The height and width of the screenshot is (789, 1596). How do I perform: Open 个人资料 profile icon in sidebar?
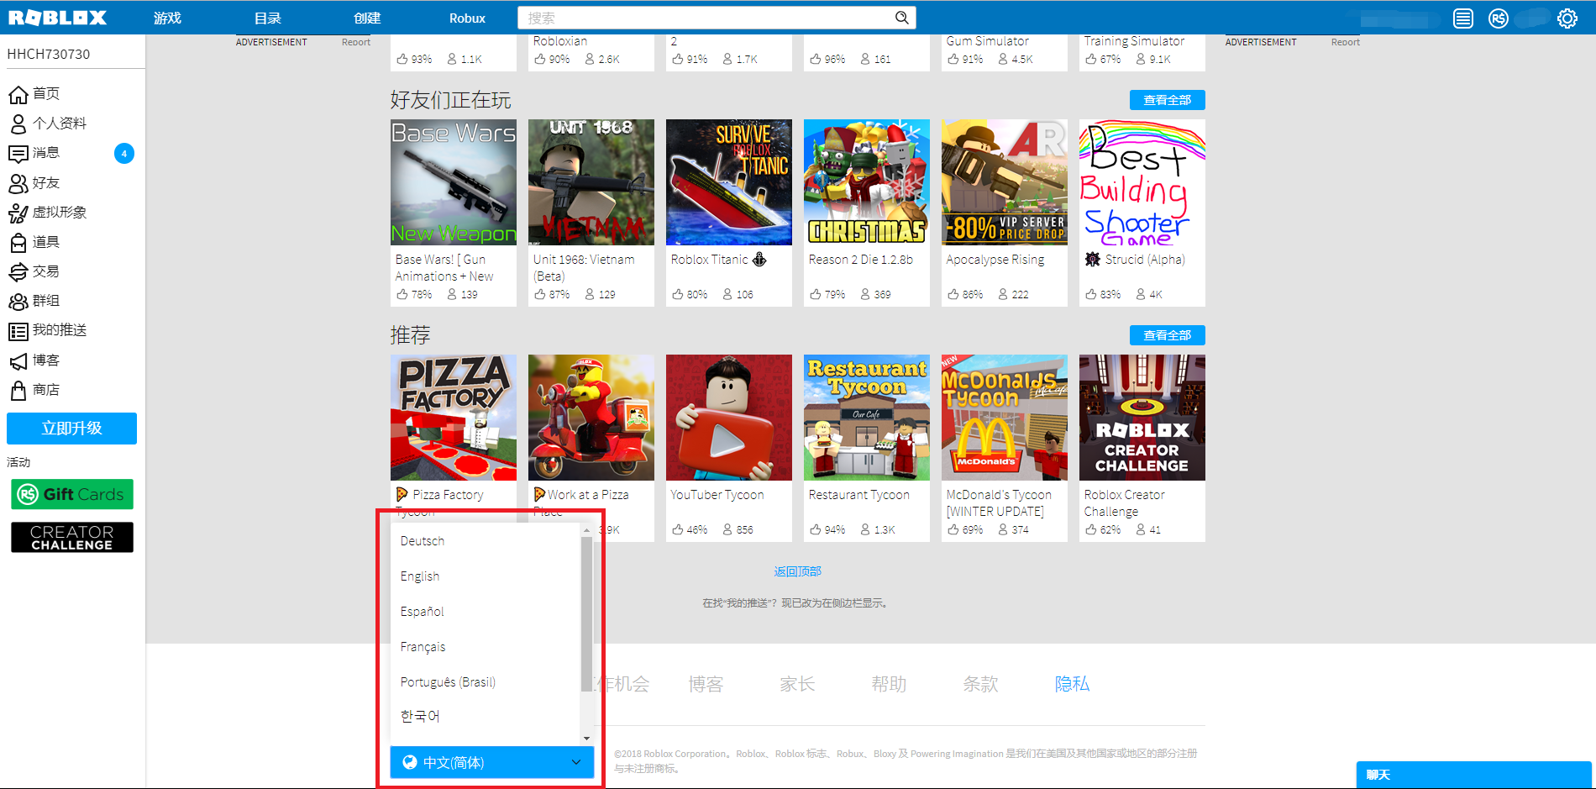(x=18, y=124)
